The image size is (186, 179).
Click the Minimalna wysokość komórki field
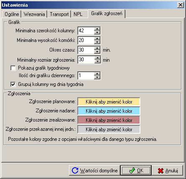tap(86, 40)
